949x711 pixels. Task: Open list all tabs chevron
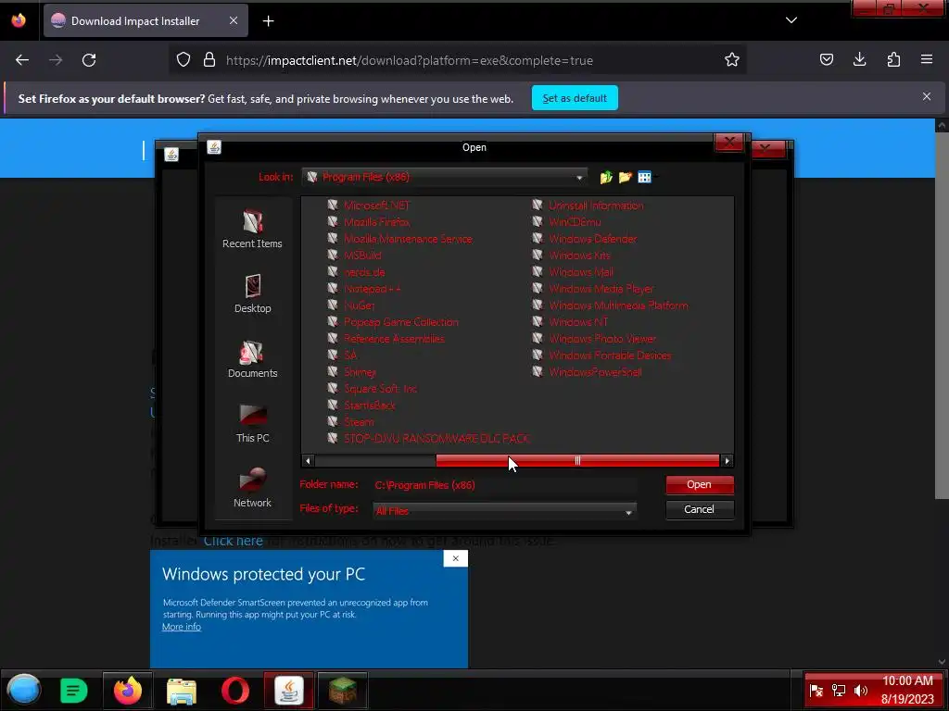(791, 20)
